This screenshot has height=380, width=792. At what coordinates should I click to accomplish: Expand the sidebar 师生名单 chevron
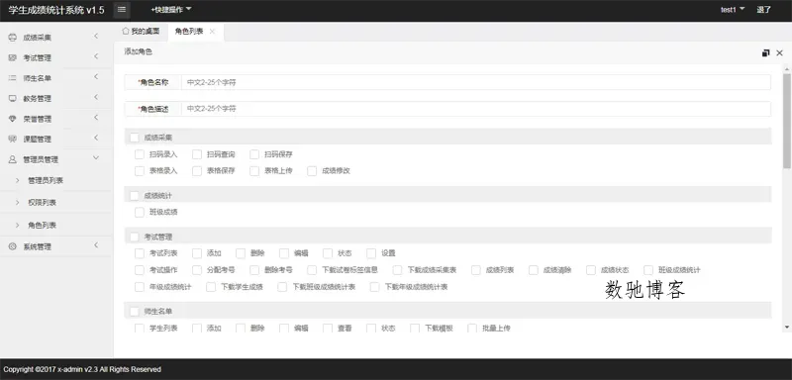[96, 77]
